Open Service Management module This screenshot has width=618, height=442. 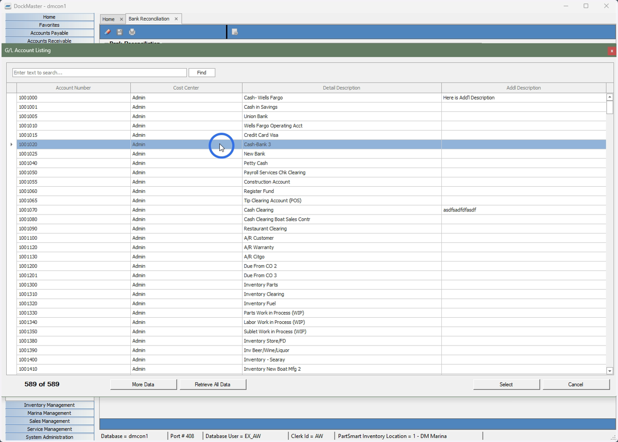[49, 429]
